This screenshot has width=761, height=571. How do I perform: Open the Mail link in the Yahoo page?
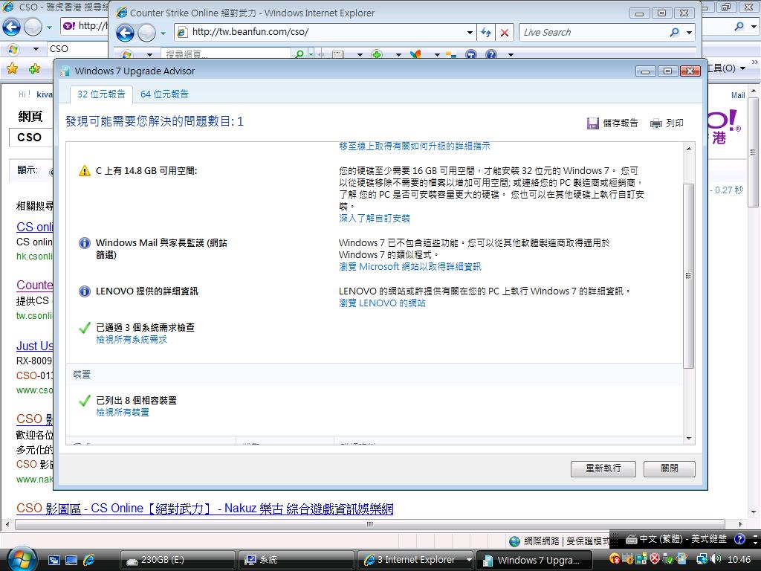click(738, 95)
